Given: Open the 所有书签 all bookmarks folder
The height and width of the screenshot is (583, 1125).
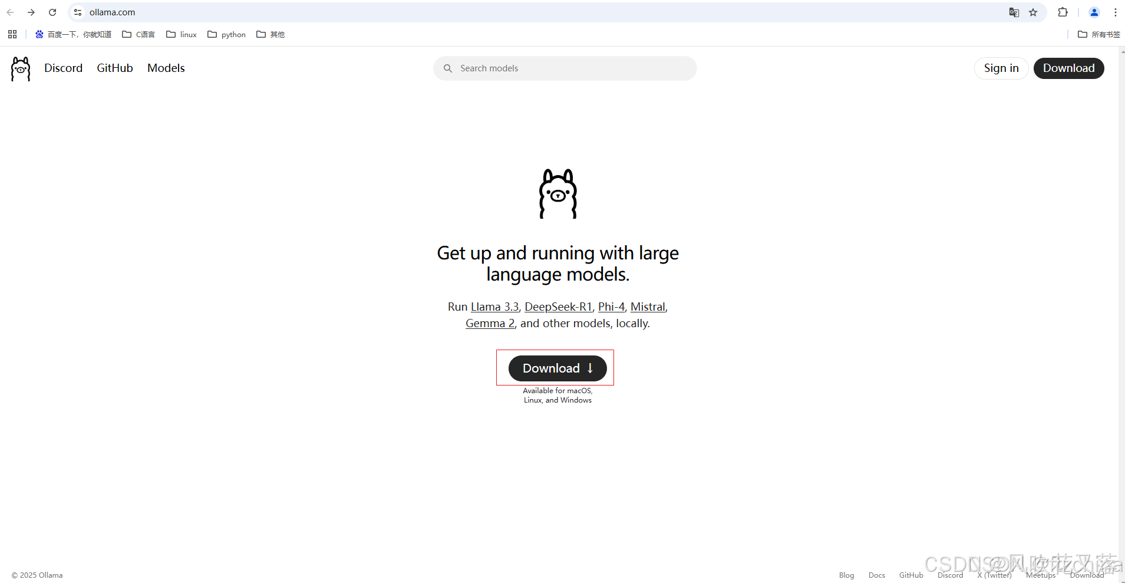Looking at the screenshot, I should [1099, 34].
